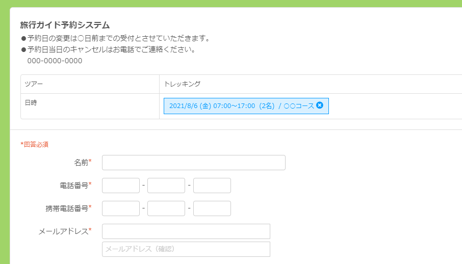This screenshot has height=264, width=462.
Task: Focus the メールアドレス（確認） confirmation field
Action: pos(186,249)
